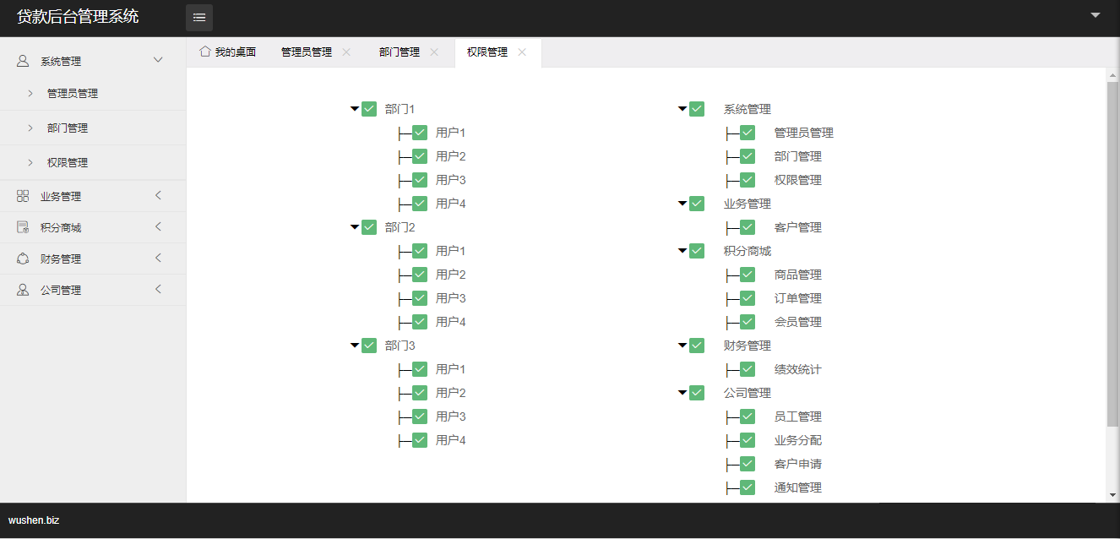Toggle the 订单管理 permission checkbox
1120x539 pixels.
point(748,298)
